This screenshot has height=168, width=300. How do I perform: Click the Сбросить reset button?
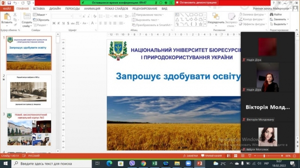[x=41, y=20]
